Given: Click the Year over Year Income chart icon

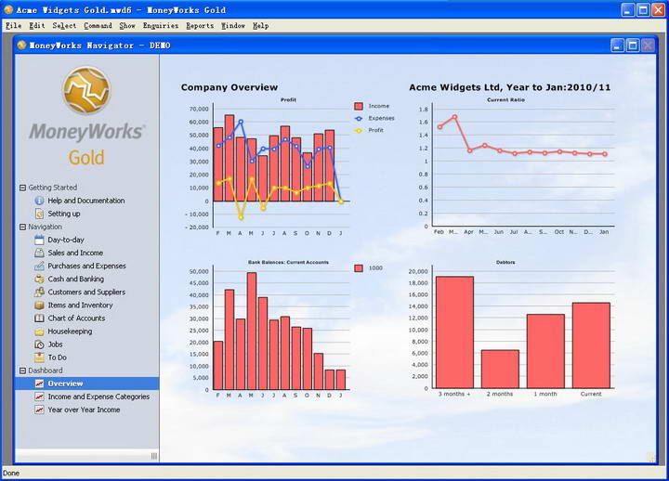Looking at the screenshot, I should [39, 409].
